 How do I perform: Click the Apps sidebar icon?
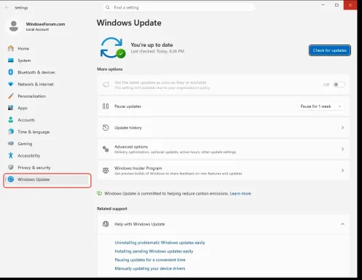[x=11, y=108]
